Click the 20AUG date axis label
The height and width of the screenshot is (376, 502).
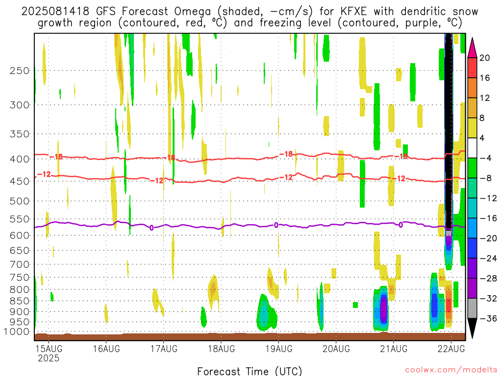tap(336, 348)
